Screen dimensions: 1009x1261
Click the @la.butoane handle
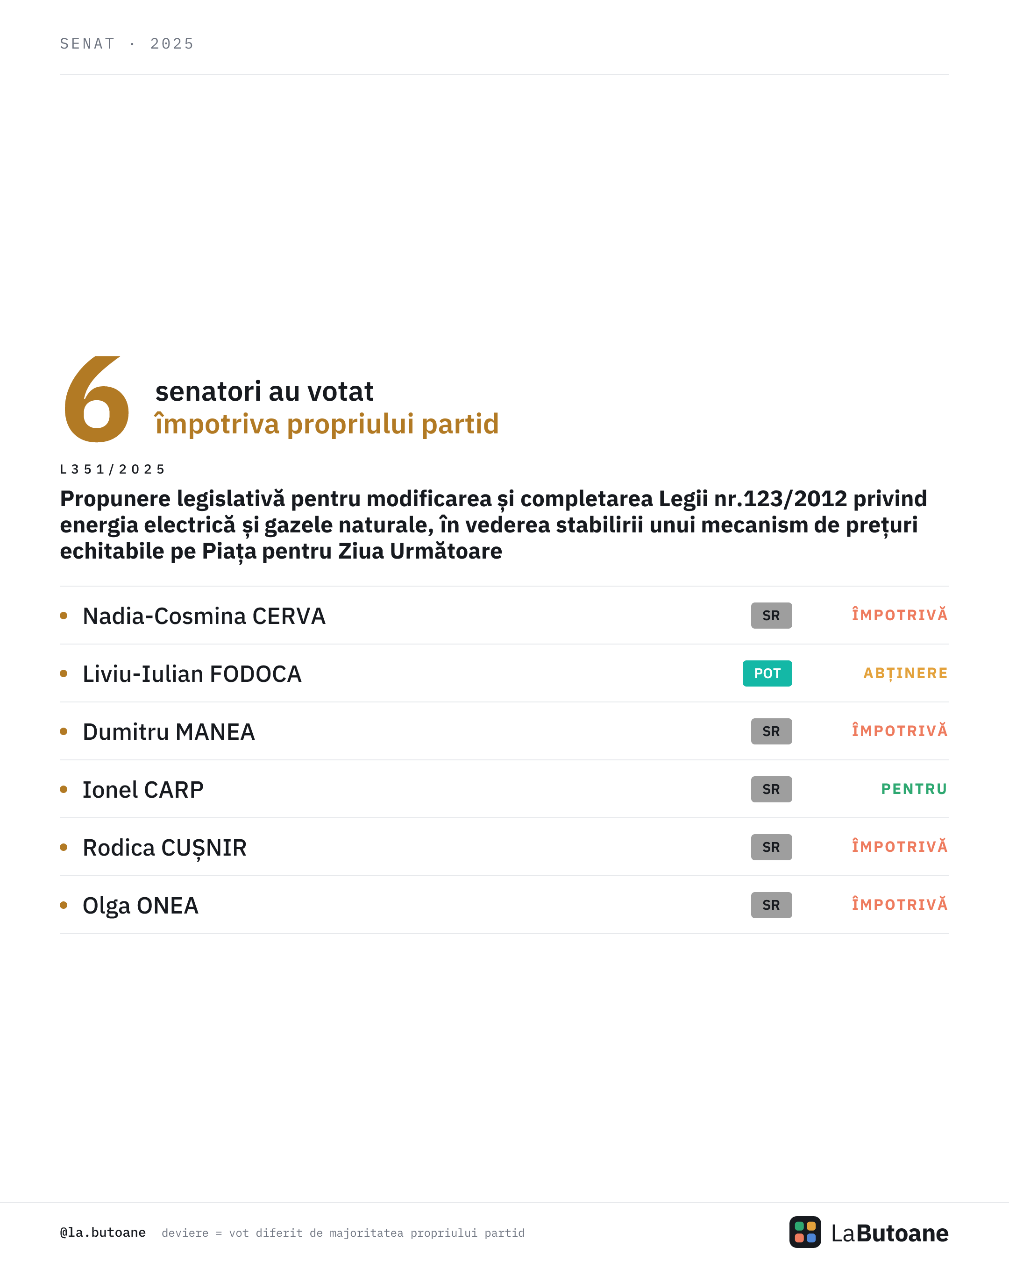click(102, 1233)
